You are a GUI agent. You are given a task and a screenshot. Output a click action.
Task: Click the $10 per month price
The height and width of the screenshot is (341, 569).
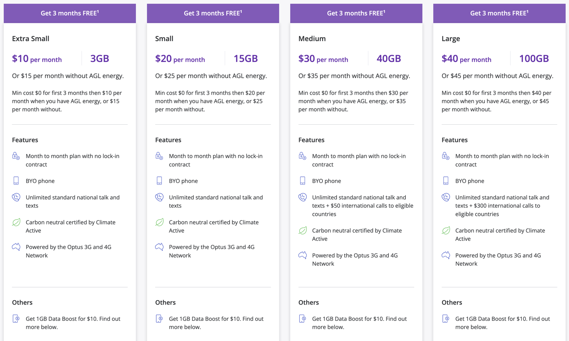click(37, 59)
